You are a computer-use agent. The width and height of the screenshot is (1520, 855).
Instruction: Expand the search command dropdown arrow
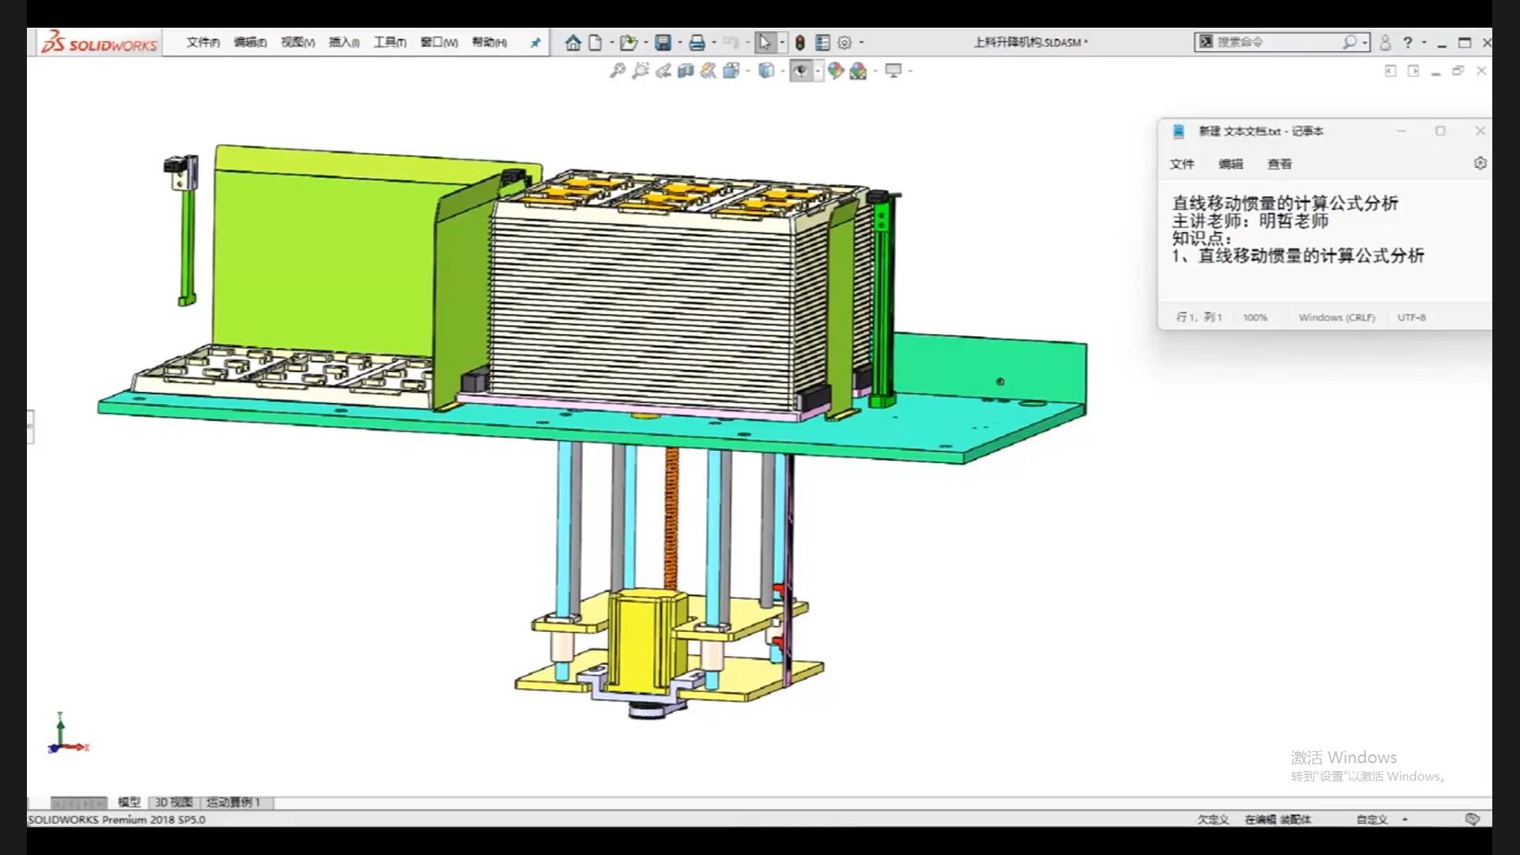pyautogui.click(x=1365, y=43)
